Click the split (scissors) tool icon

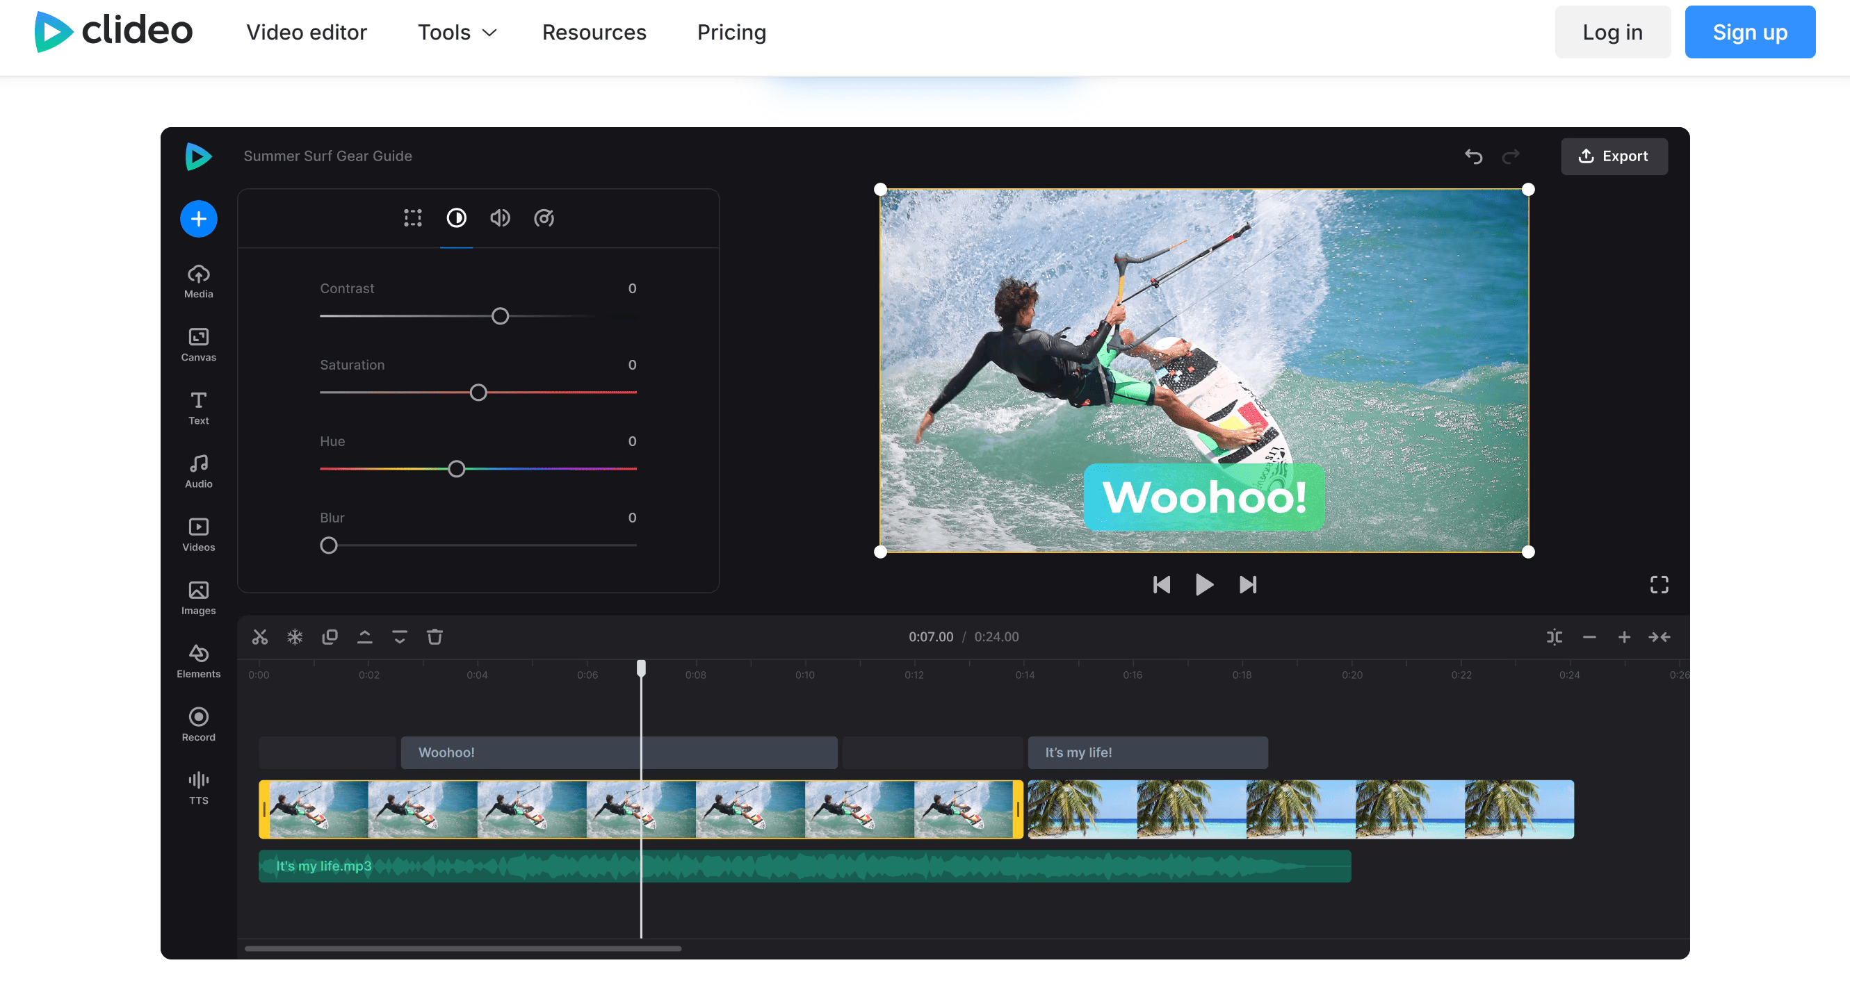pos(260,636)
